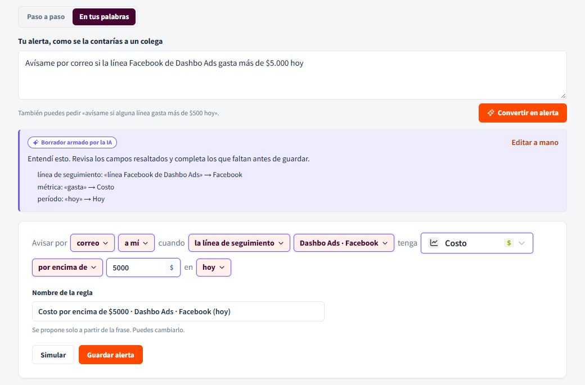Open the Costo metric combo box
This screenshot has width=585, height=385.
(x=477, y=243)
